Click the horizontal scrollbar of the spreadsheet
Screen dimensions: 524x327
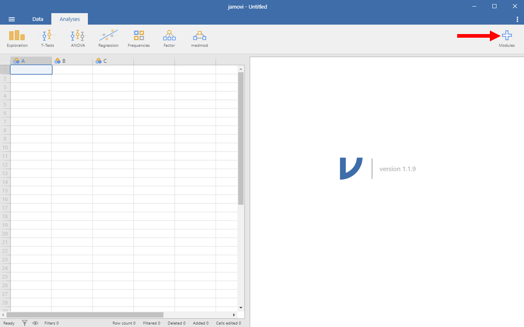85,315
